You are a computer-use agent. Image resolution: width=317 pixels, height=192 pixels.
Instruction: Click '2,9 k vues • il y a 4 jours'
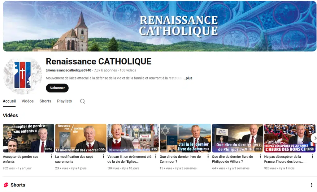point(71,168)
